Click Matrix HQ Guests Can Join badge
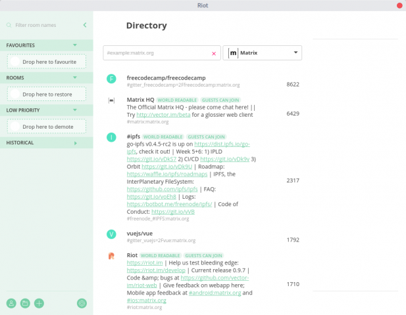The image size is (406, 315). pyautogui.click(x=220, y=100)
